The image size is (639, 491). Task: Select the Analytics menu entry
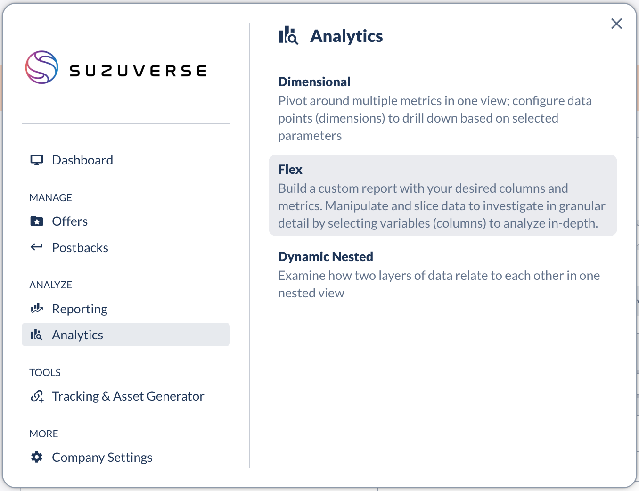pos(78,335)
